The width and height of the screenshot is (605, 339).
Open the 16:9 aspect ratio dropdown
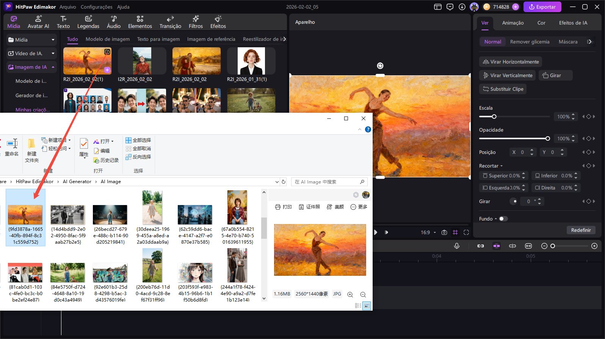(x=428, y=232)
